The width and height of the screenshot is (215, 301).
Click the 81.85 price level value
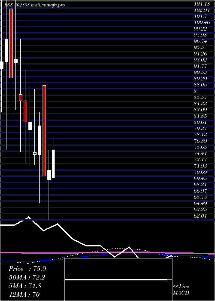pyautogui.click(x=200, y=117)
